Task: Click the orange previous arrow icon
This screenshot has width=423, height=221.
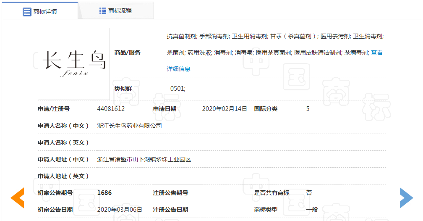Action: click(18, 198)
